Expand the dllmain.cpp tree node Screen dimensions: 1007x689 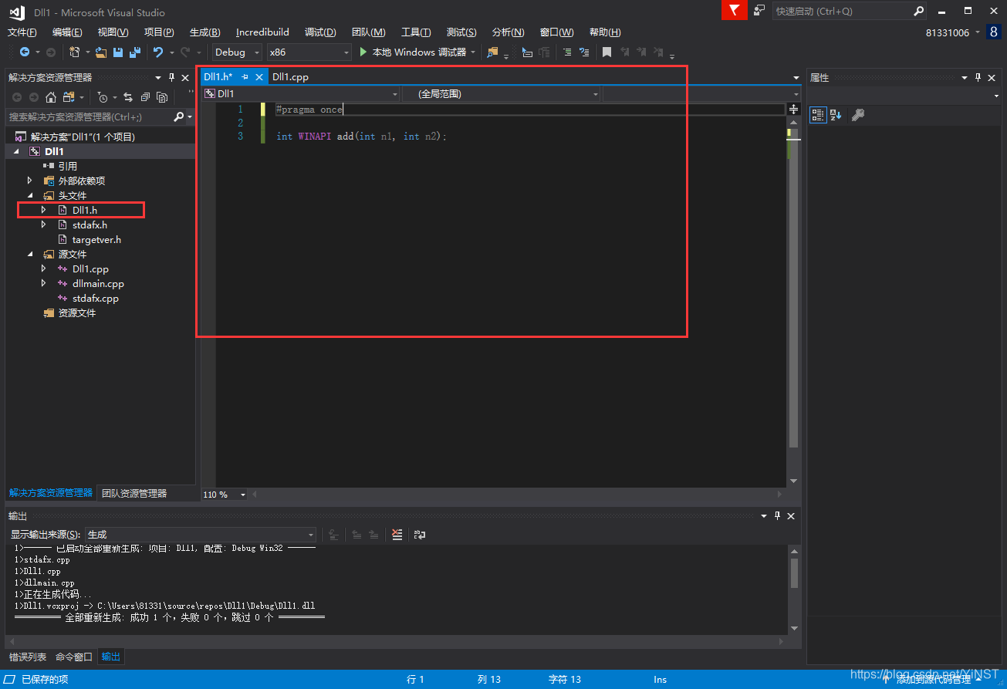pyautogui.click(x=44, y=284)
